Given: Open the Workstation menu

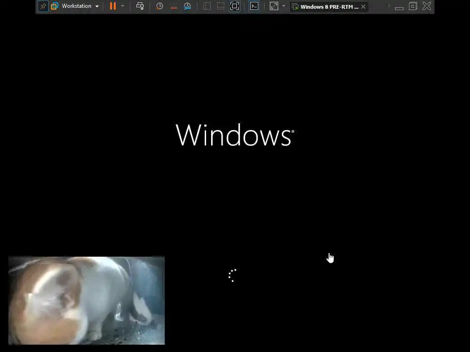Looking at the screenshot, I should coord(80,6).
